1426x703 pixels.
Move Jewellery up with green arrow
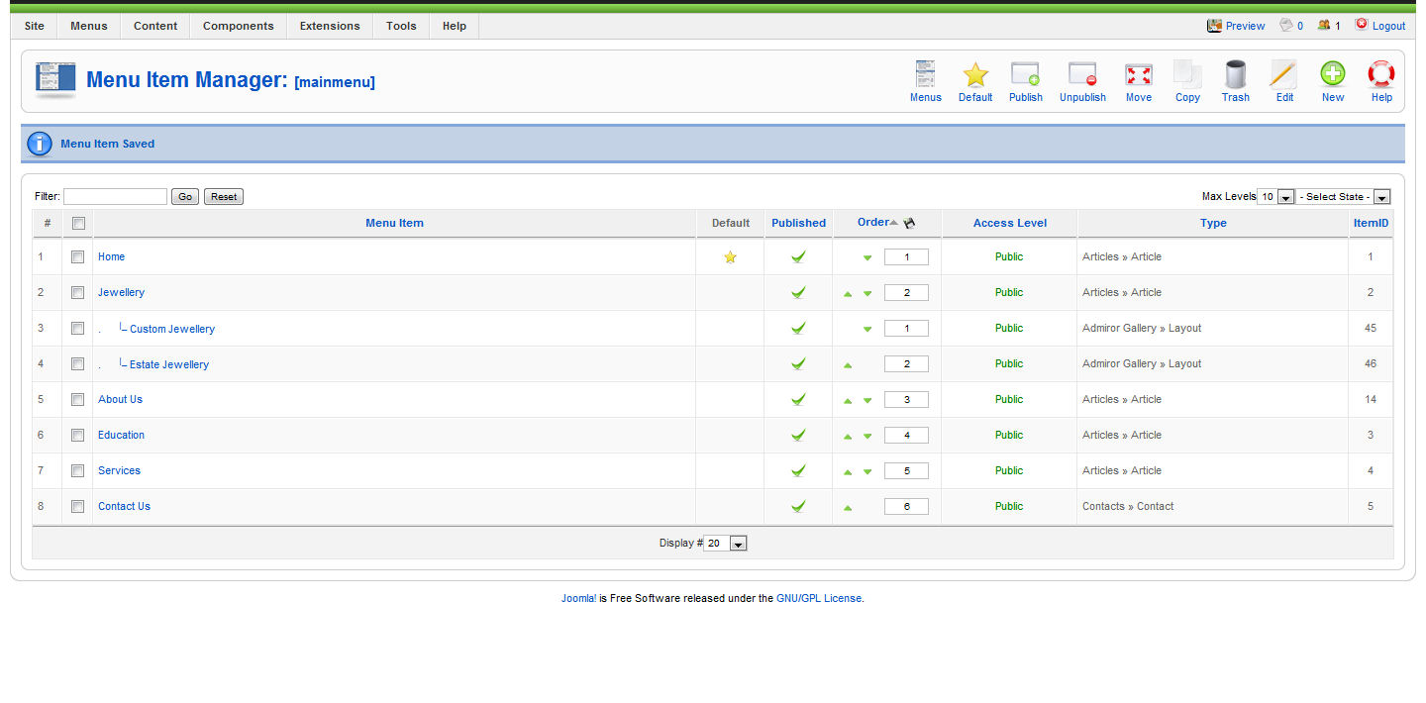[848, 293]
